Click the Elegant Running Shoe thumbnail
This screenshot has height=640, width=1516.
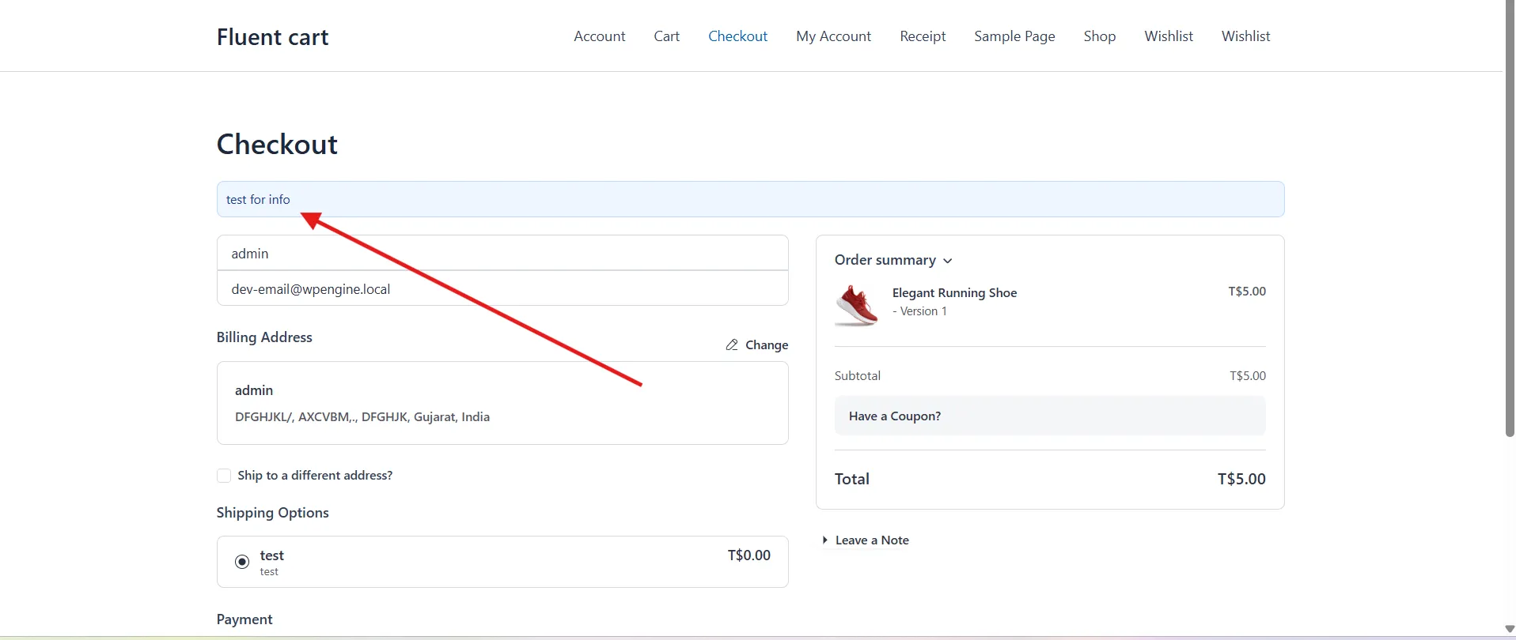pos(857,306)
